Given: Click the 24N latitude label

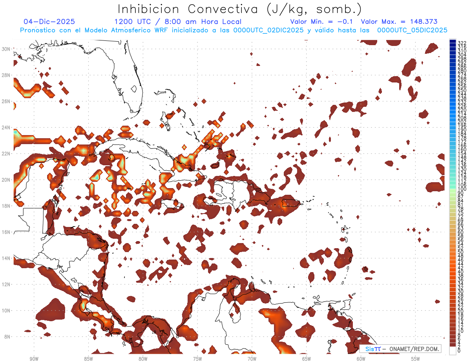Looking at the screenshot, I should pyautogui.click(x=7, y=127).
